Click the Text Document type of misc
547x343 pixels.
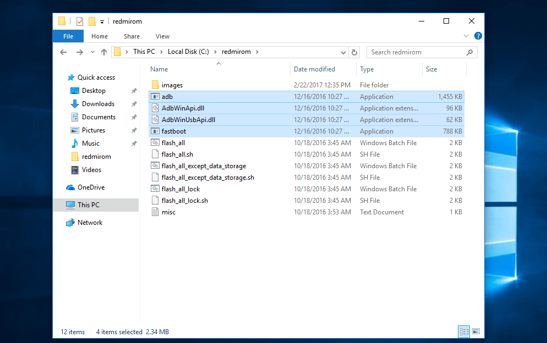[382, 212]
